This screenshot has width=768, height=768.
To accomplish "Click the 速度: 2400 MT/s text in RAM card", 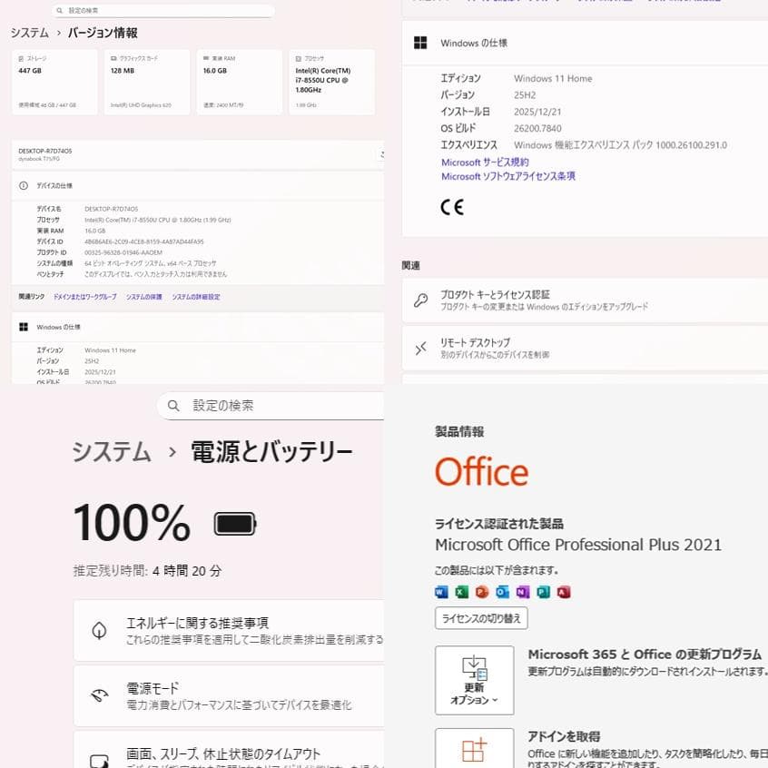I will tap(223, 104).
